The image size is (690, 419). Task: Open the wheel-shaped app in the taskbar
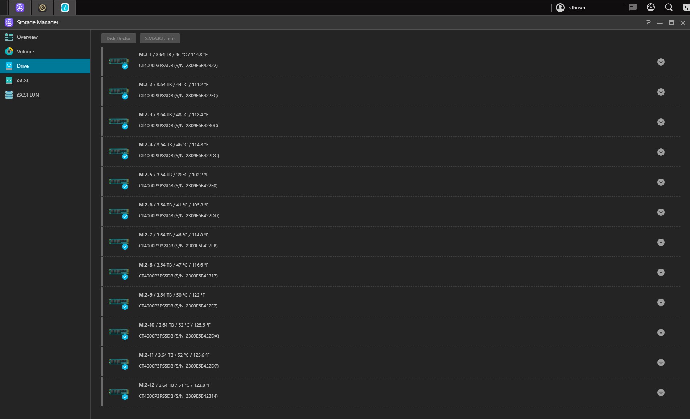pos(42,8)
